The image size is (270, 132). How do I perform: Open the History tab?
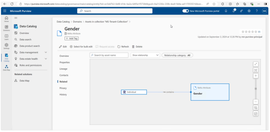coord(63,94)
